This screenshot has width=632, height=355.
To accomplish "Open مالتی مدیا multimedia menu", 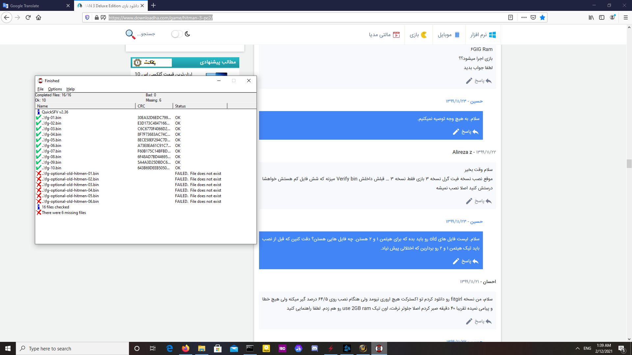I will click(x=384, y=35).
